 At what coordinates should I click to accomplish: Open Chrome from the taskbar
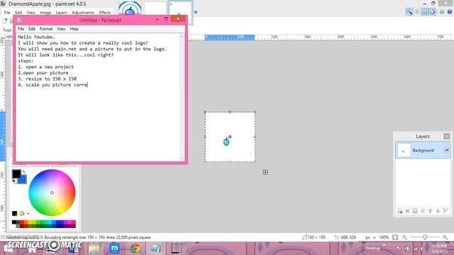pyautogui.click(x=135, y=249)
